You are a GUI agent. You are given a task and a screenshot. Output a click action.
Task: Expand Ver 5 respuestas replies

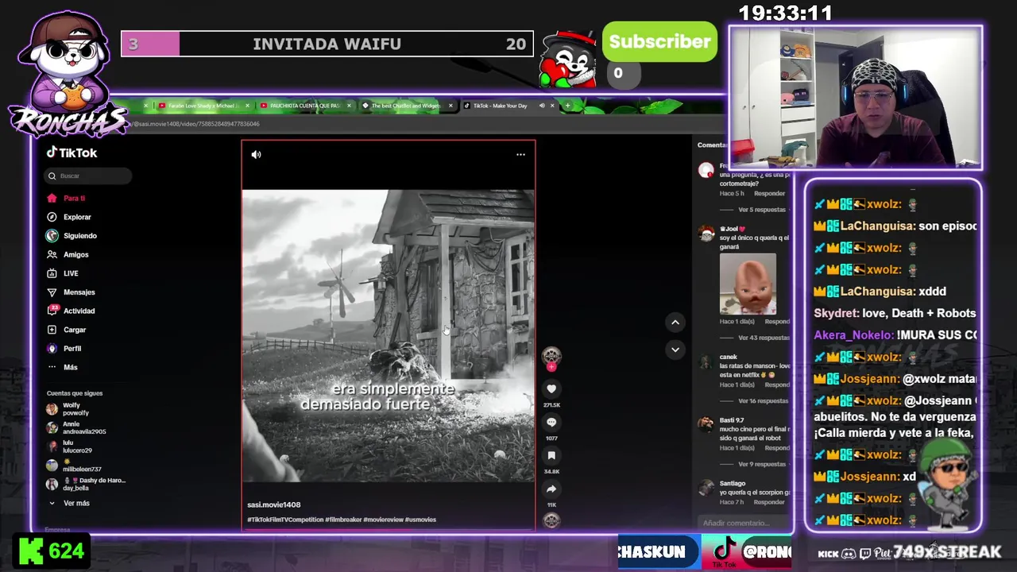tap(762, 210)
